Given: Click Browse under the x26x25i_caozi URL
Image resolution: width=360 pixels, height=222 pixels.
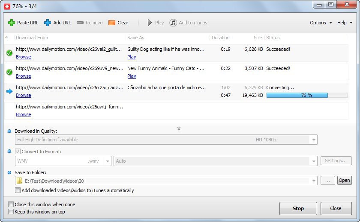Looking at the screenshot, I should coord(24,95).
